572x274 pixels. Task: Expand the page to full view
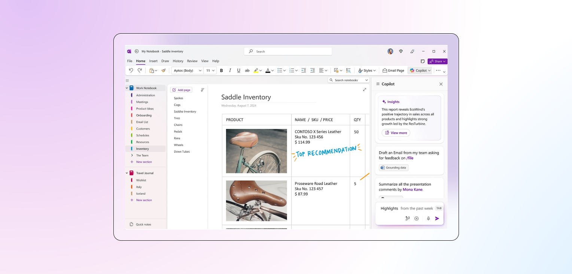point(365,89)
